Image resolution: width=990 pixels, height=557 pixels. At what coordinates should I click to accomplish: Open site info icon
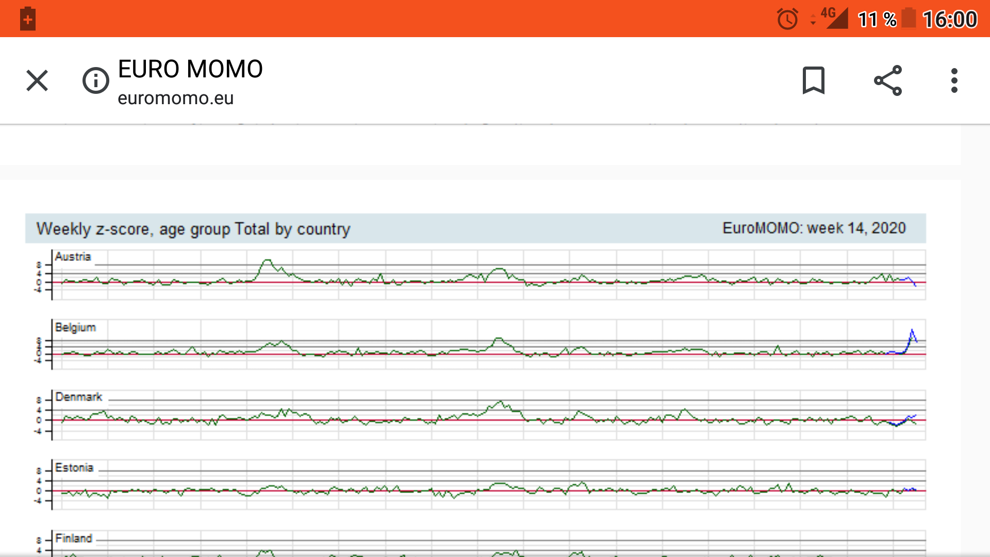coord(96,80)
